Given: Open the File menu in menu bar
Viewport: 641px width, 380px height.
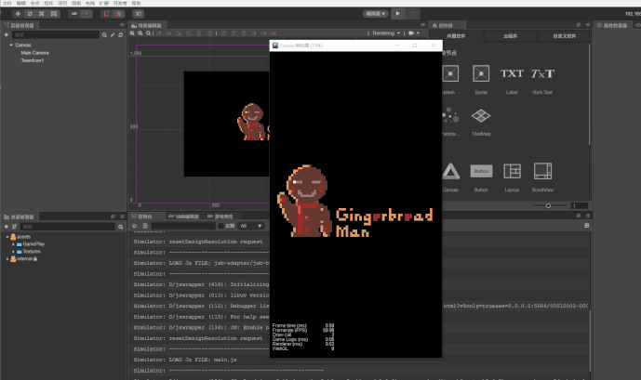Looking at the screenshot, I should click(x=7, y=3).
